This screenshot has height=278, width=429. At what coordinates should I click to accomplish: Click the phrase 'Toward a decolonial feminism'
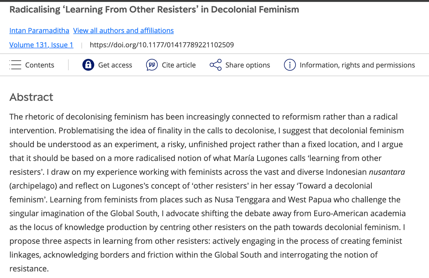(x=334, y=186)
